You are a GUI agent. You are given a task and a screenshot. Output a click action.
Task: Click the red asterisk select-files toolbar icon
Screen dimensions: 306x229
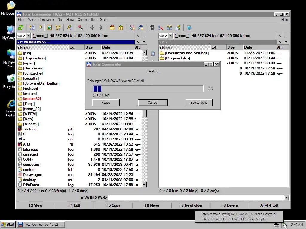point(80,28)
